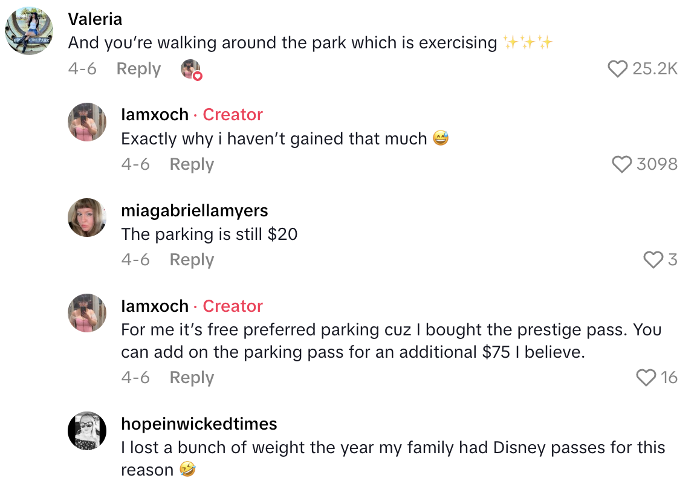Screen dimensions: 700x481
Task: Reply to miagabriellamyers' parking comment
Action: click(192, 260)
